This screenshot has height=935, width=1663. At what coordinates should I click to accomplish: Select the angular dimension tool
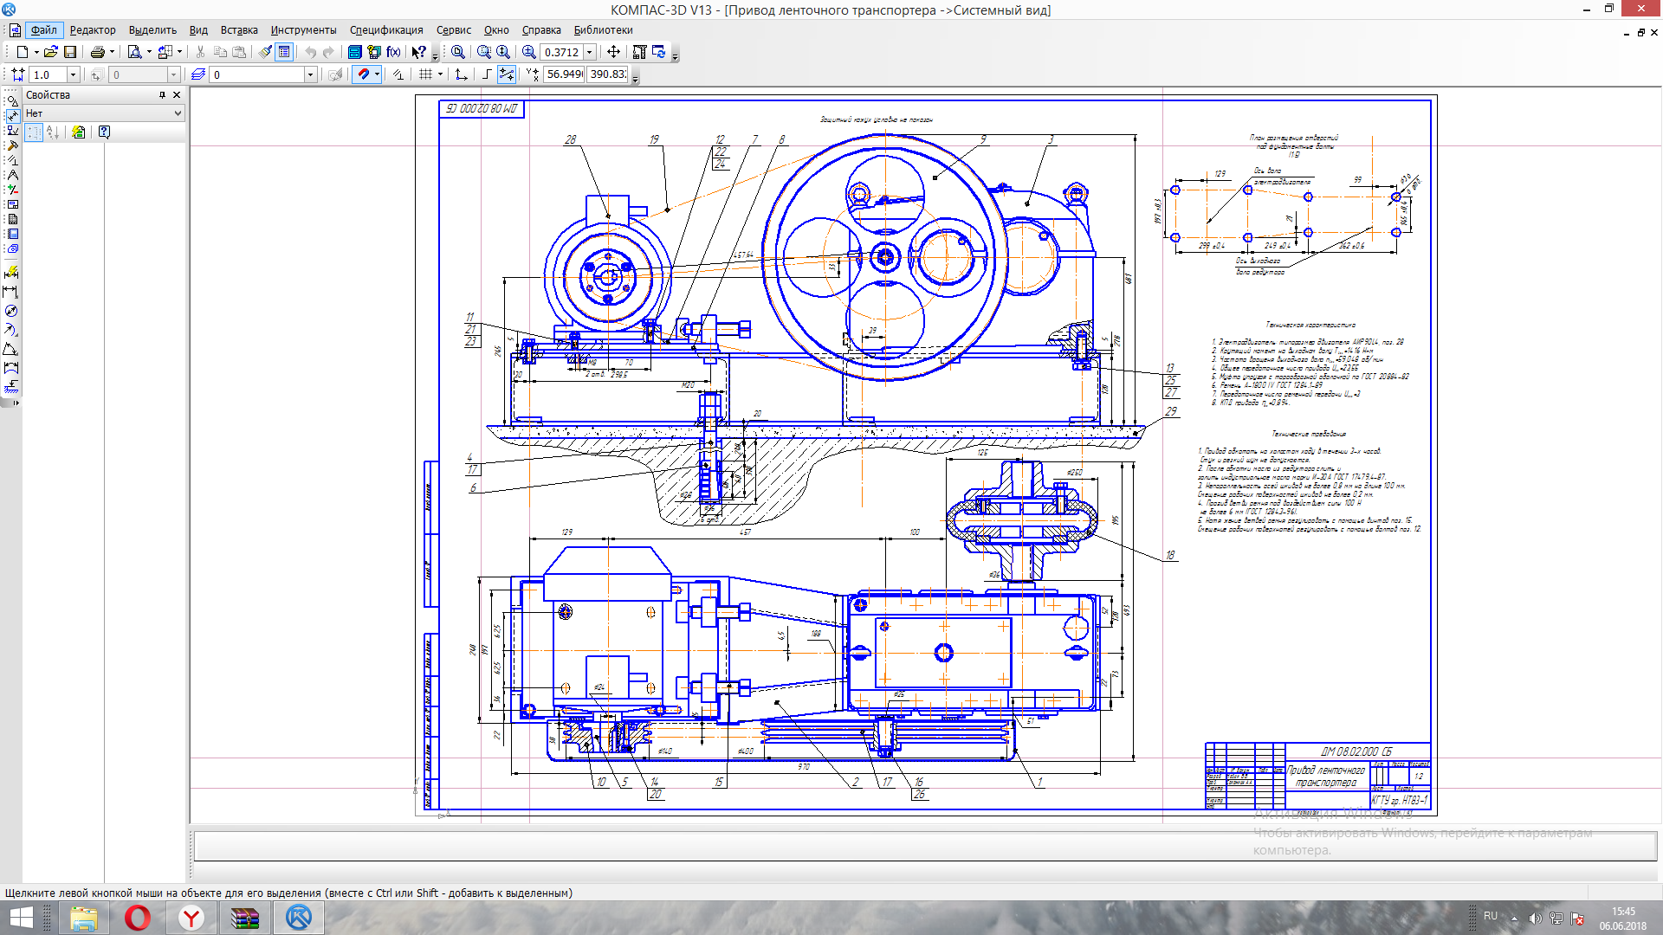coord(11,349)
